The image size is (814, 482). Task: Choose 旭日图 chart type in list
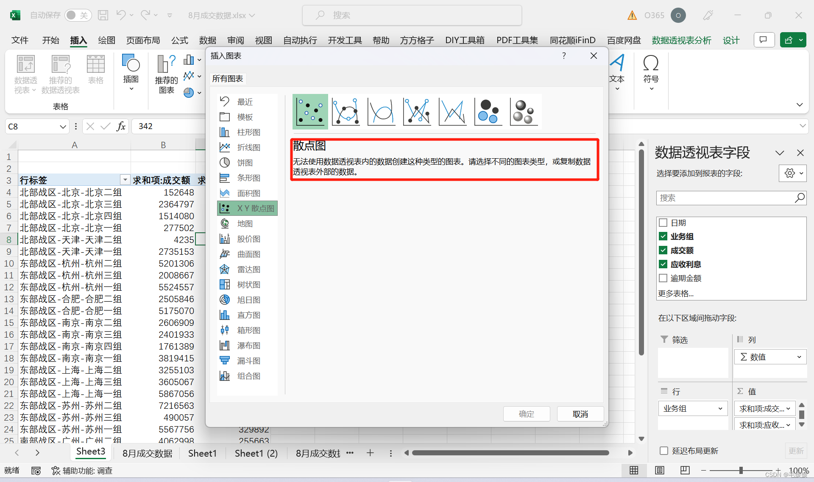[x=247, y=300]
